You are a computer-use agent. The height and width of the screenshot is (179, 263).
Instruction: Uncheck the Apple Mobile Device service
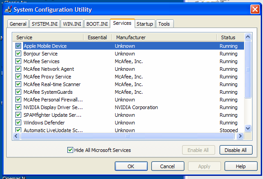pos(18,46)
